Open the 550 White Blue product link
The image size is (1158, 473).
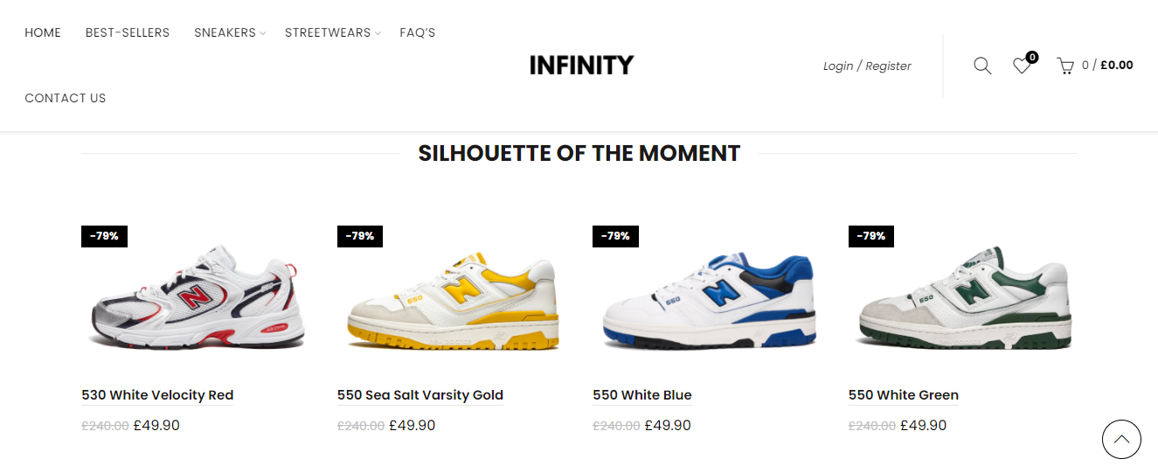tap(642, 395)
